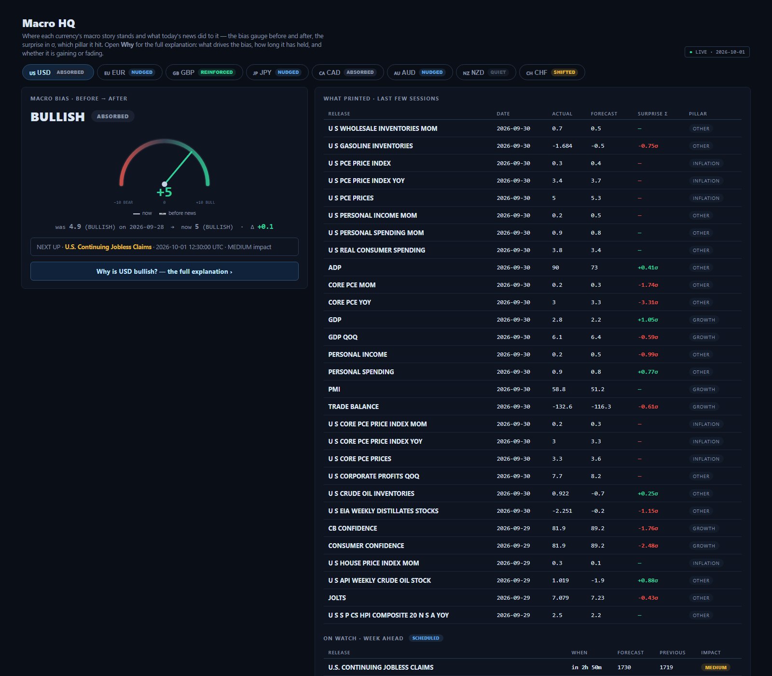
Task: Click the PILLAR column header
Action: [698, 114]
